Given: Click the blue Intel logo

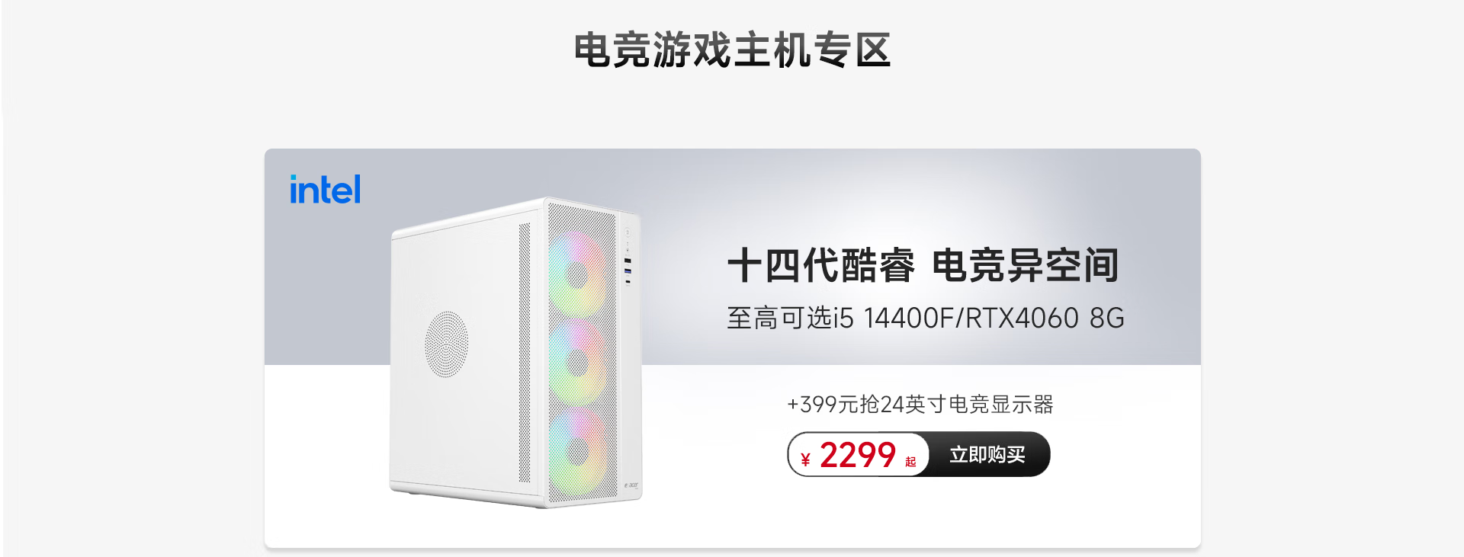Looking at the screenshot, I should tap(325, 190).
